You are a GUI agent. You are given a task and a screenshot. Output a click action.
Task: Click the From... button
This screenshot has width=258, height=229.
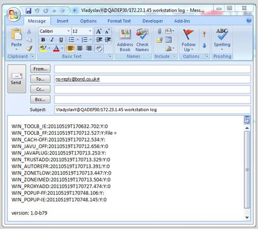pos(40,69)
